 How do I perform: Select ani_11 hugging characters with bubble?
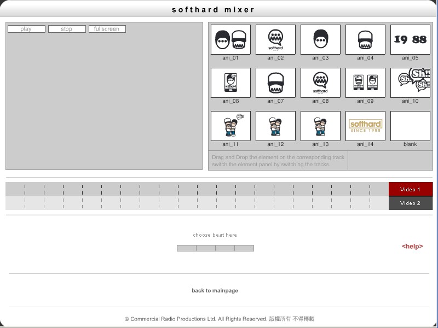230,126
